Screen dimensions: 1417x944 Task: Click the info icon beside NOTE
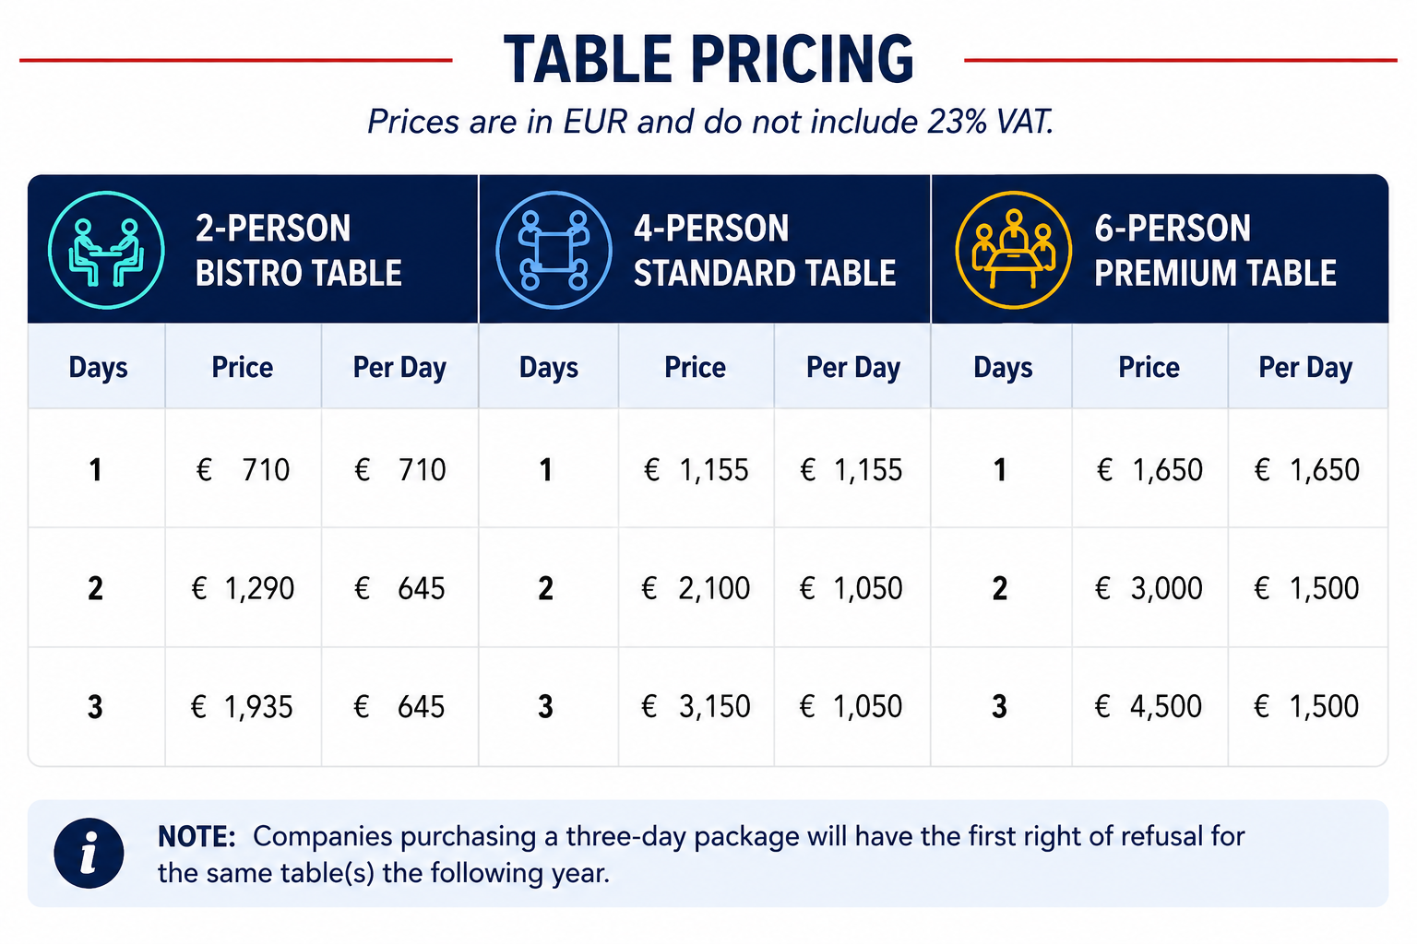click(89, 854)
